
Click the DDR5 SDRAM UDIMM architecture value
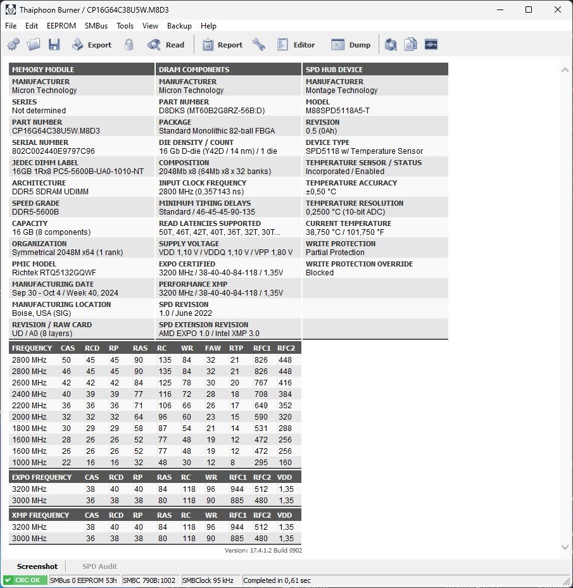(50, 192)
